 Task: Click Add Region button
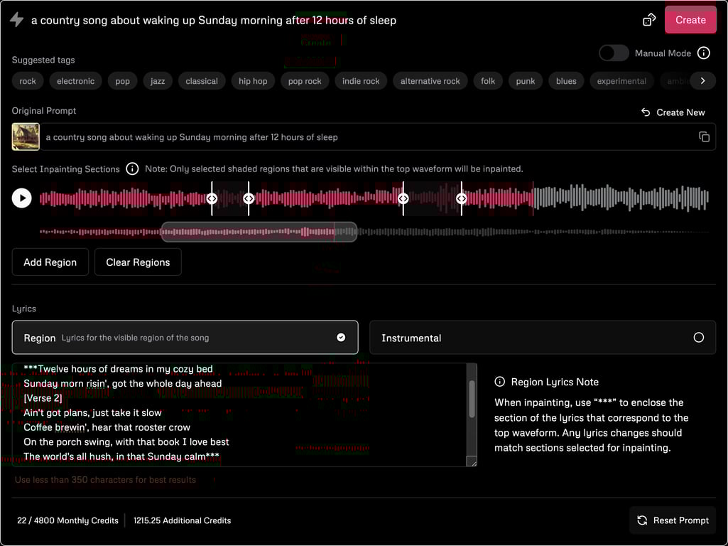50,262
